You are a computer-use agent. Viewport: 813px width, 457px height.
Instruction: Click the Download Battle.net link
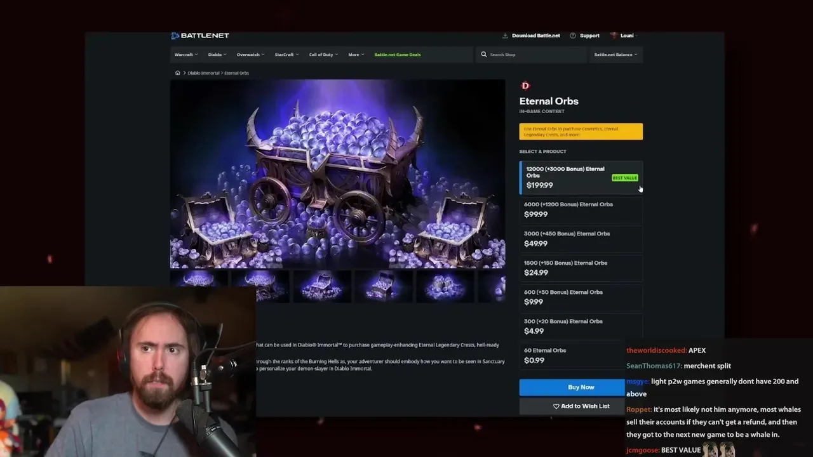[x=531, y=36]
